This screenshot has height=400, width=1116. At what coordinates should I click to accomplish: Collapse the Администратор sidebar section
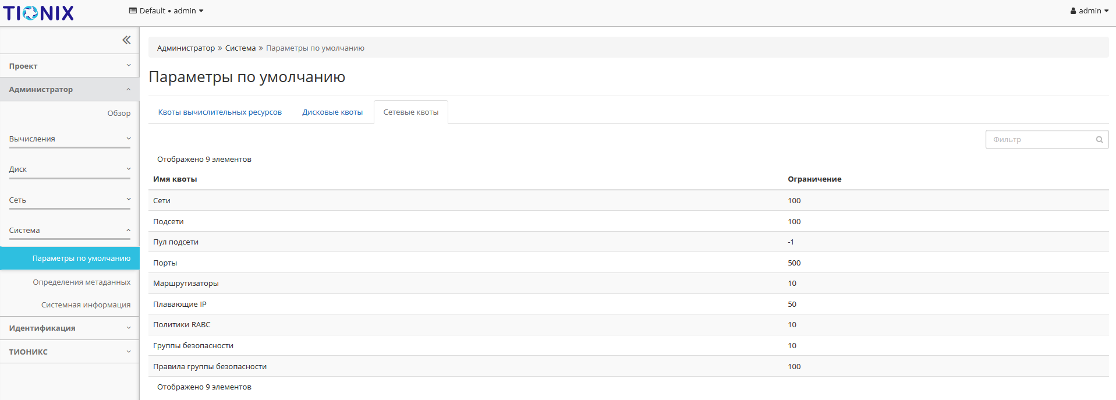69,89
